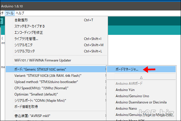The height and width of the screenshot is (121, 181).
Task: Select Arduino Nano board
Action: (x=141, y=109)
